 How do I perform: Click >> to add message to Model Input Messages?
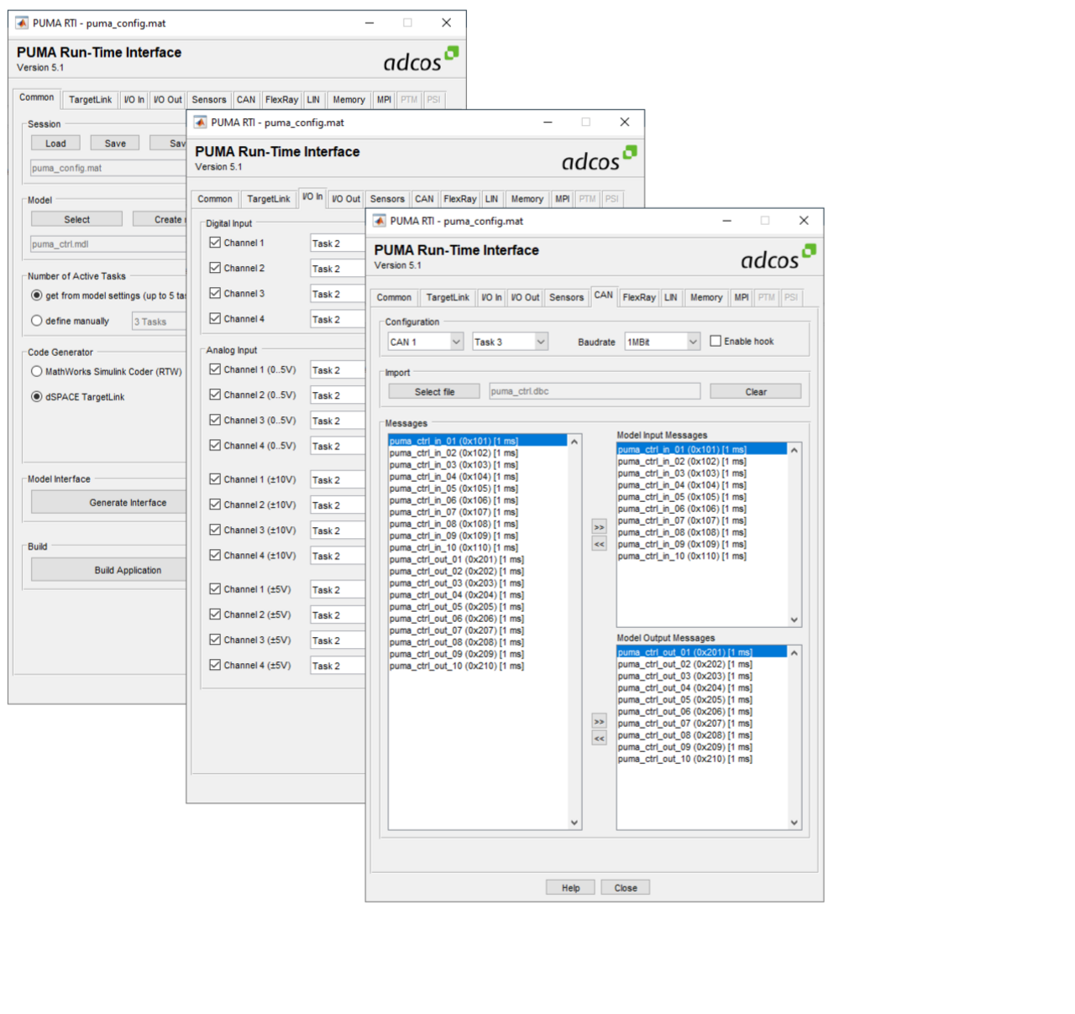[599, 526]
